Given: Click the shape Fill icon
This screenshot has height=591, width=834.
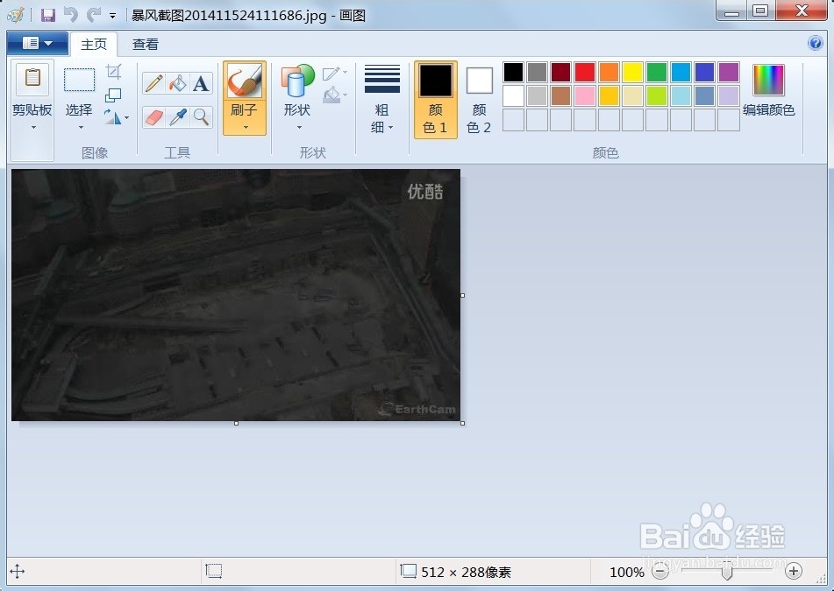Looking at the screenshot, I should [331, 95].
